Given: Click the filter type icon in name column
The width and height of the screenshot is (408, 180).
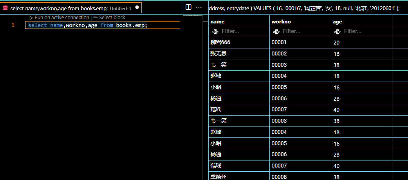Looking at the screenshot, I should tap(215, 32).
